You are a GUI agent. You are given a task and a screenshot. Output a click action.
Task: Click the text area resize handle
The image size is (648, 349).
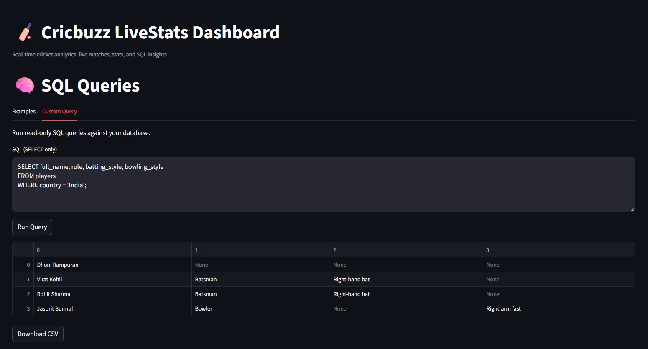(633, 209)
